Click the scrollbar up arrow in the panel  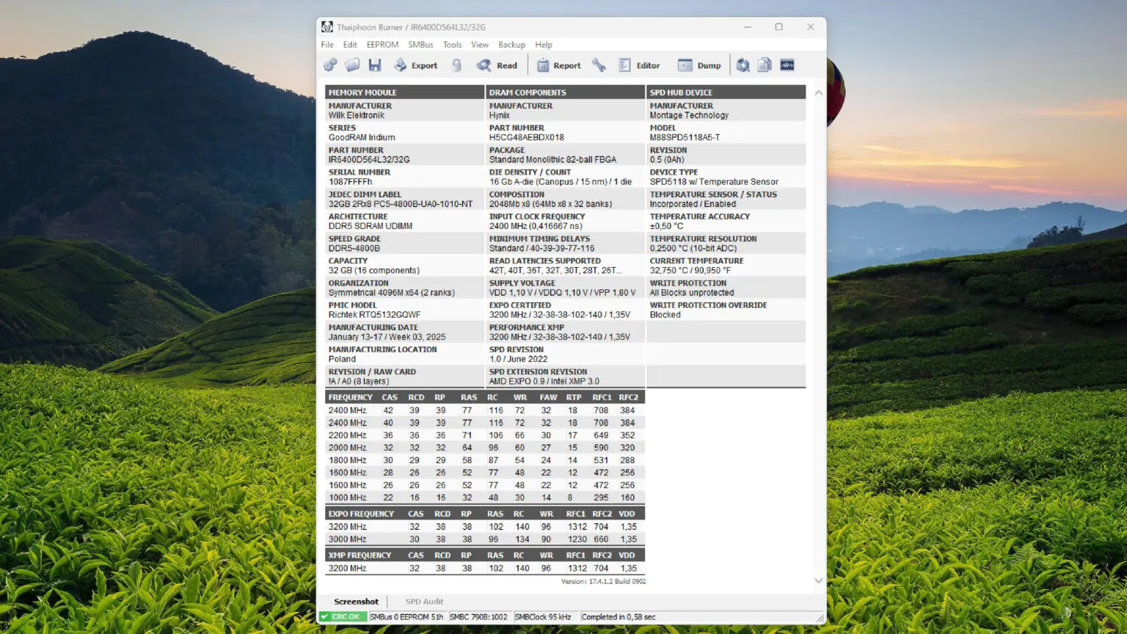[x=818, y=92]
